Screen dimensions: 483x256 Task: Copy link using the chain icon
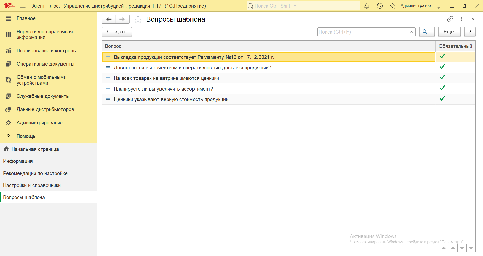point(450,19)
